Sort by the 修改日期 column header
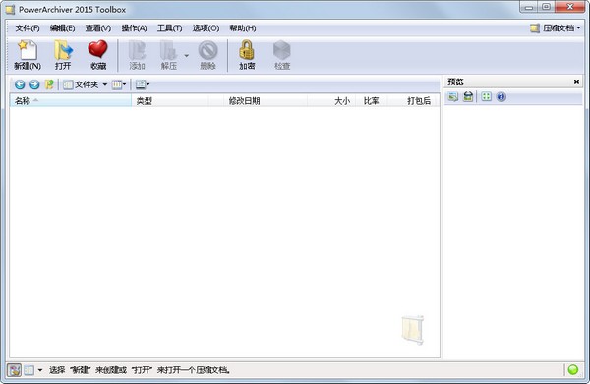The width and height of the screenshot is (590, 384). (x=258, y=101)
